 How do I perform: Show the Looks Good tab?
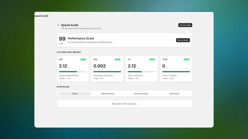pyautogui.click(x=174, y=94)
